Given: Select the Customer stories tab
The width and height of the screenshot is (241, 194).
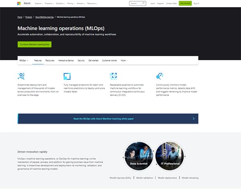Looking at the screenshot, I should [109, 60].
